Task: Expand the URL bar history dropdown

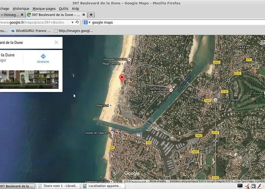Action: [73, 23]
